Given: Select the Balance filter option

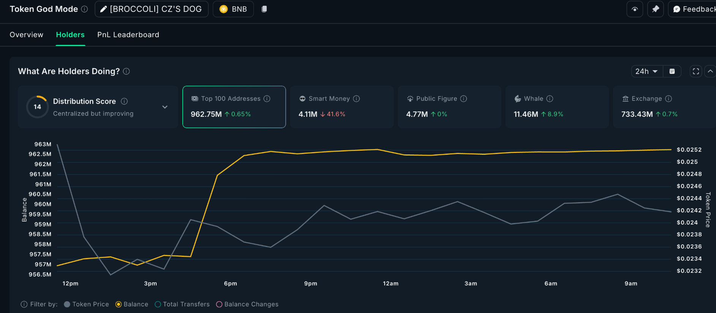Looking at the screenshot, I should click(119, 304).
